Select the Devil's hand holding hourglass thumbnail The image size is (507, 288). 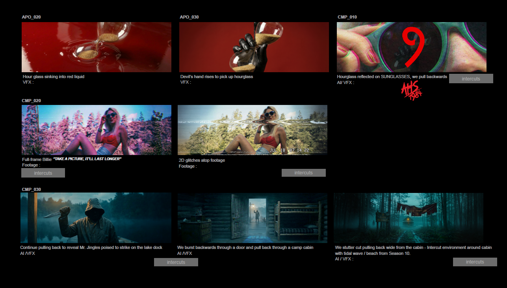pos(254,47)
